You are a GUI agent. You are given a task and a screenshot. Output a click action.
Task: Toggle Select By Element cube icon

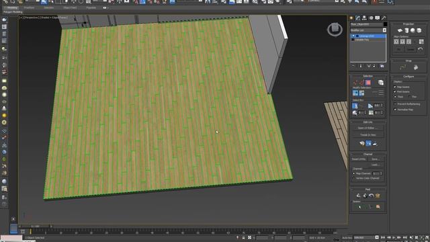coord(381,83)
